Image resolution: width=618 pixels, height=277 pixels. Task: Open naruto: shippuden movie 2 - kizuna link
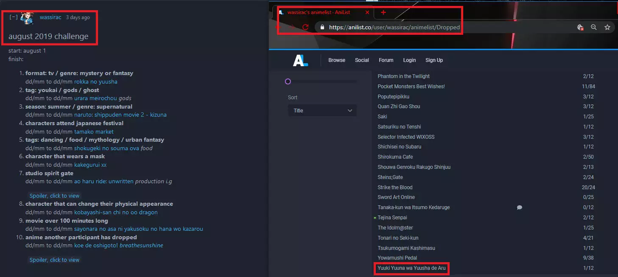point(120,115)
